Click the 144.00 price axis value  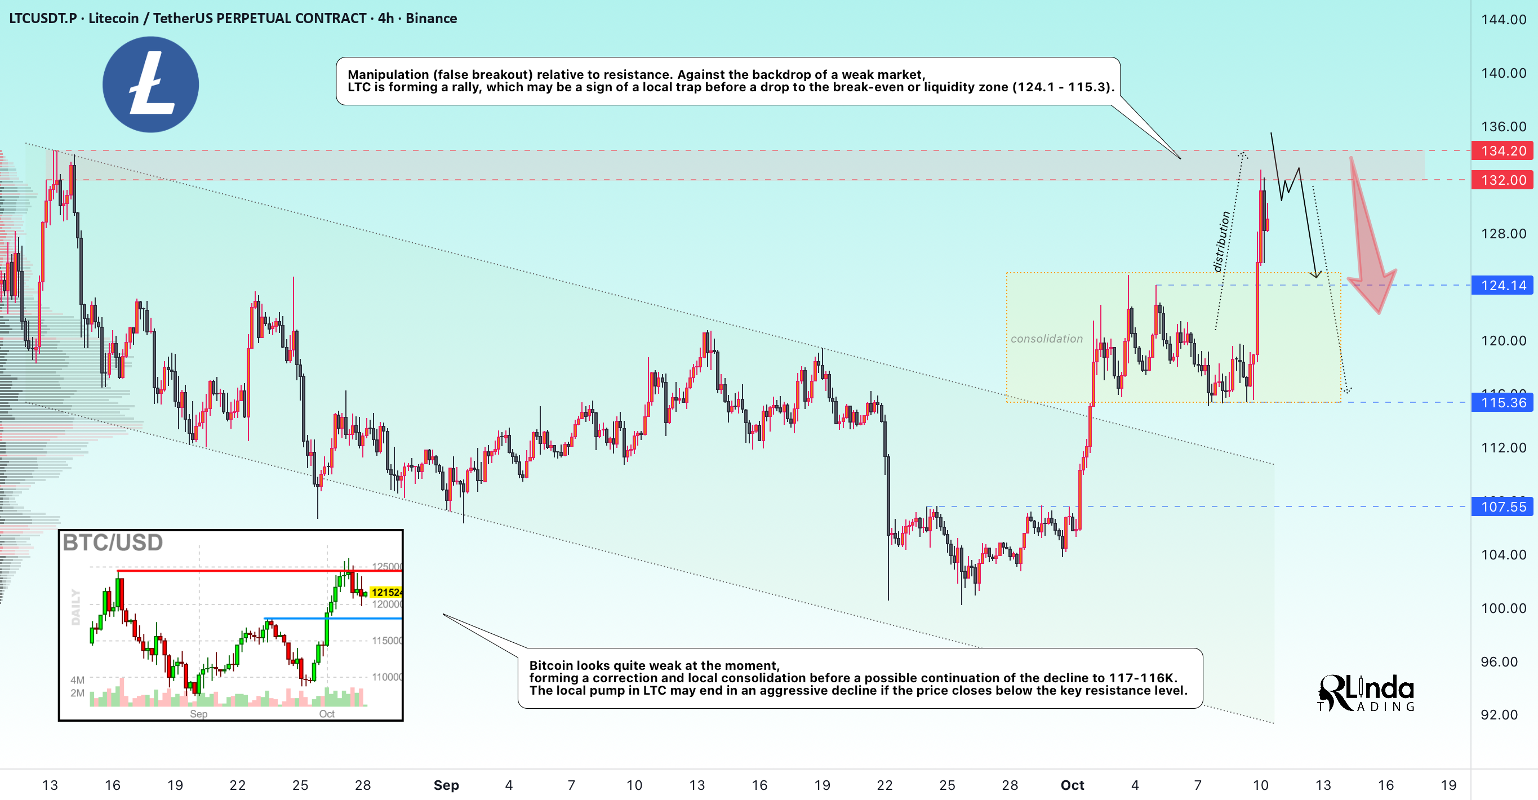coord(1504,20)
